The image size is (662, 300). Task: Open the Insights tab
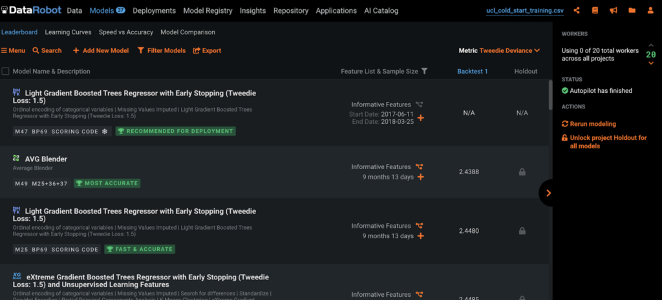click(253, 10)
